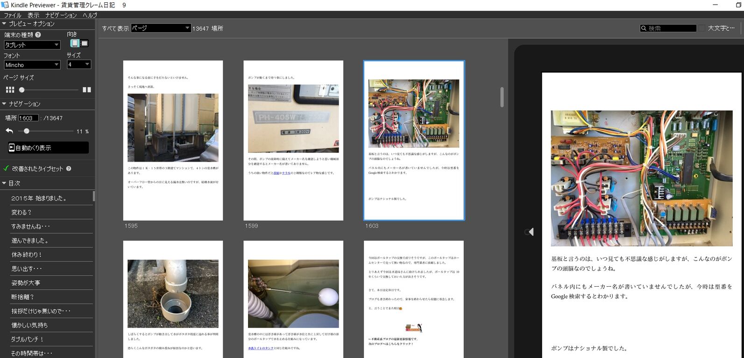This screenshot has width=744, height=358.
Task: Click the table of contents scrollbar
Action: [94, 196]
